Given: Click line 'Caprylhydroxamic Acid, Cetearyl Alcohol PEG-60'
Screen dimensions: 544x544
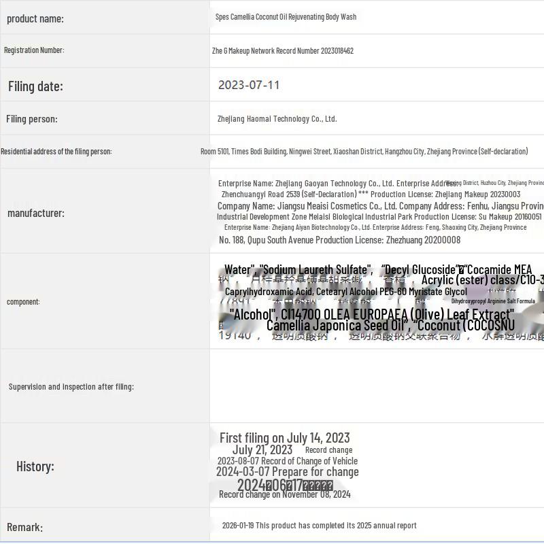Looking at the screenshot, I should tap(346, 292).
